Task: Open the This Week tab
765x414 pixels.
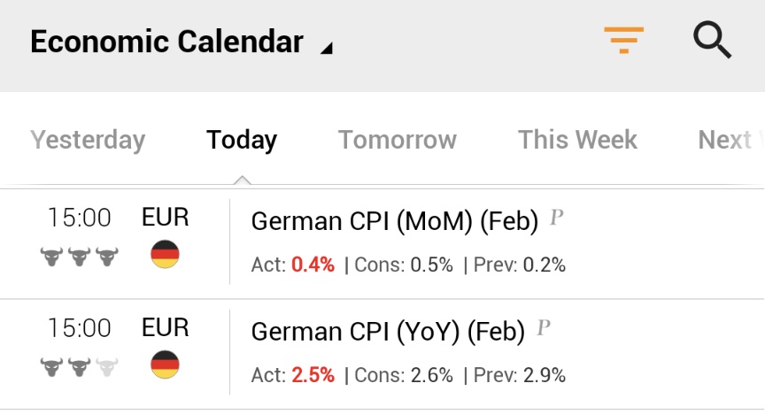Action: click(x=577, y=140)
